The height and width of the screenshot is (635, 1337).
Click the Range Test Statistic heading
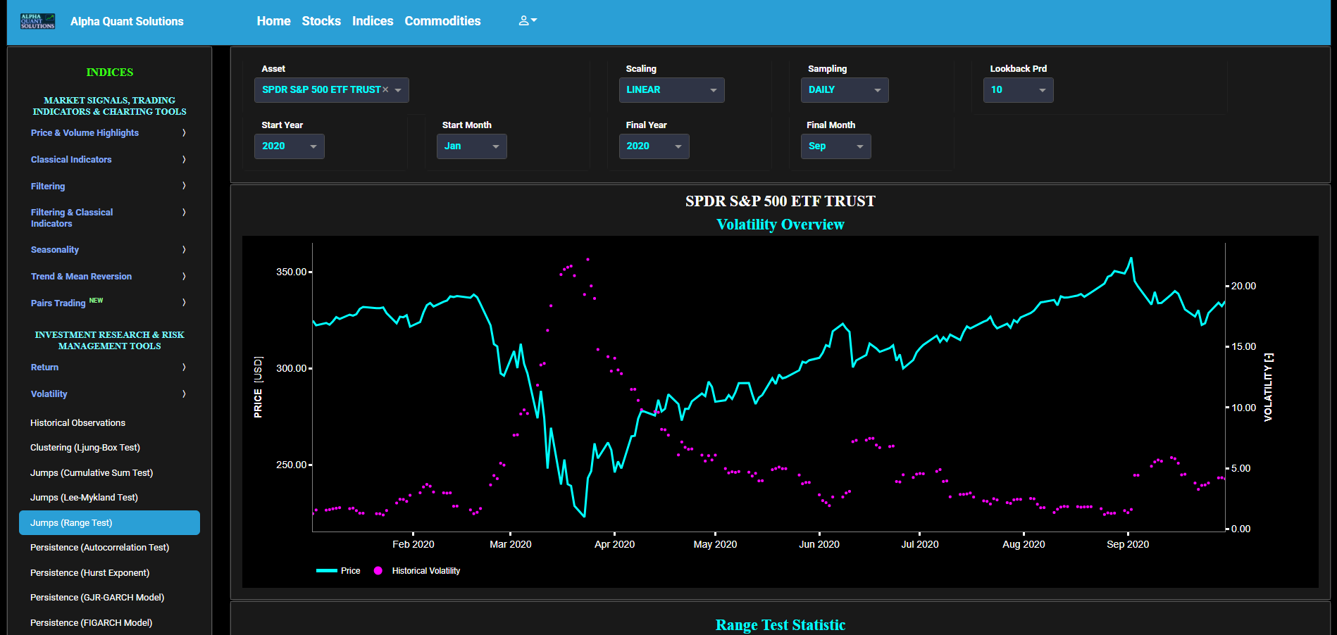780,625
